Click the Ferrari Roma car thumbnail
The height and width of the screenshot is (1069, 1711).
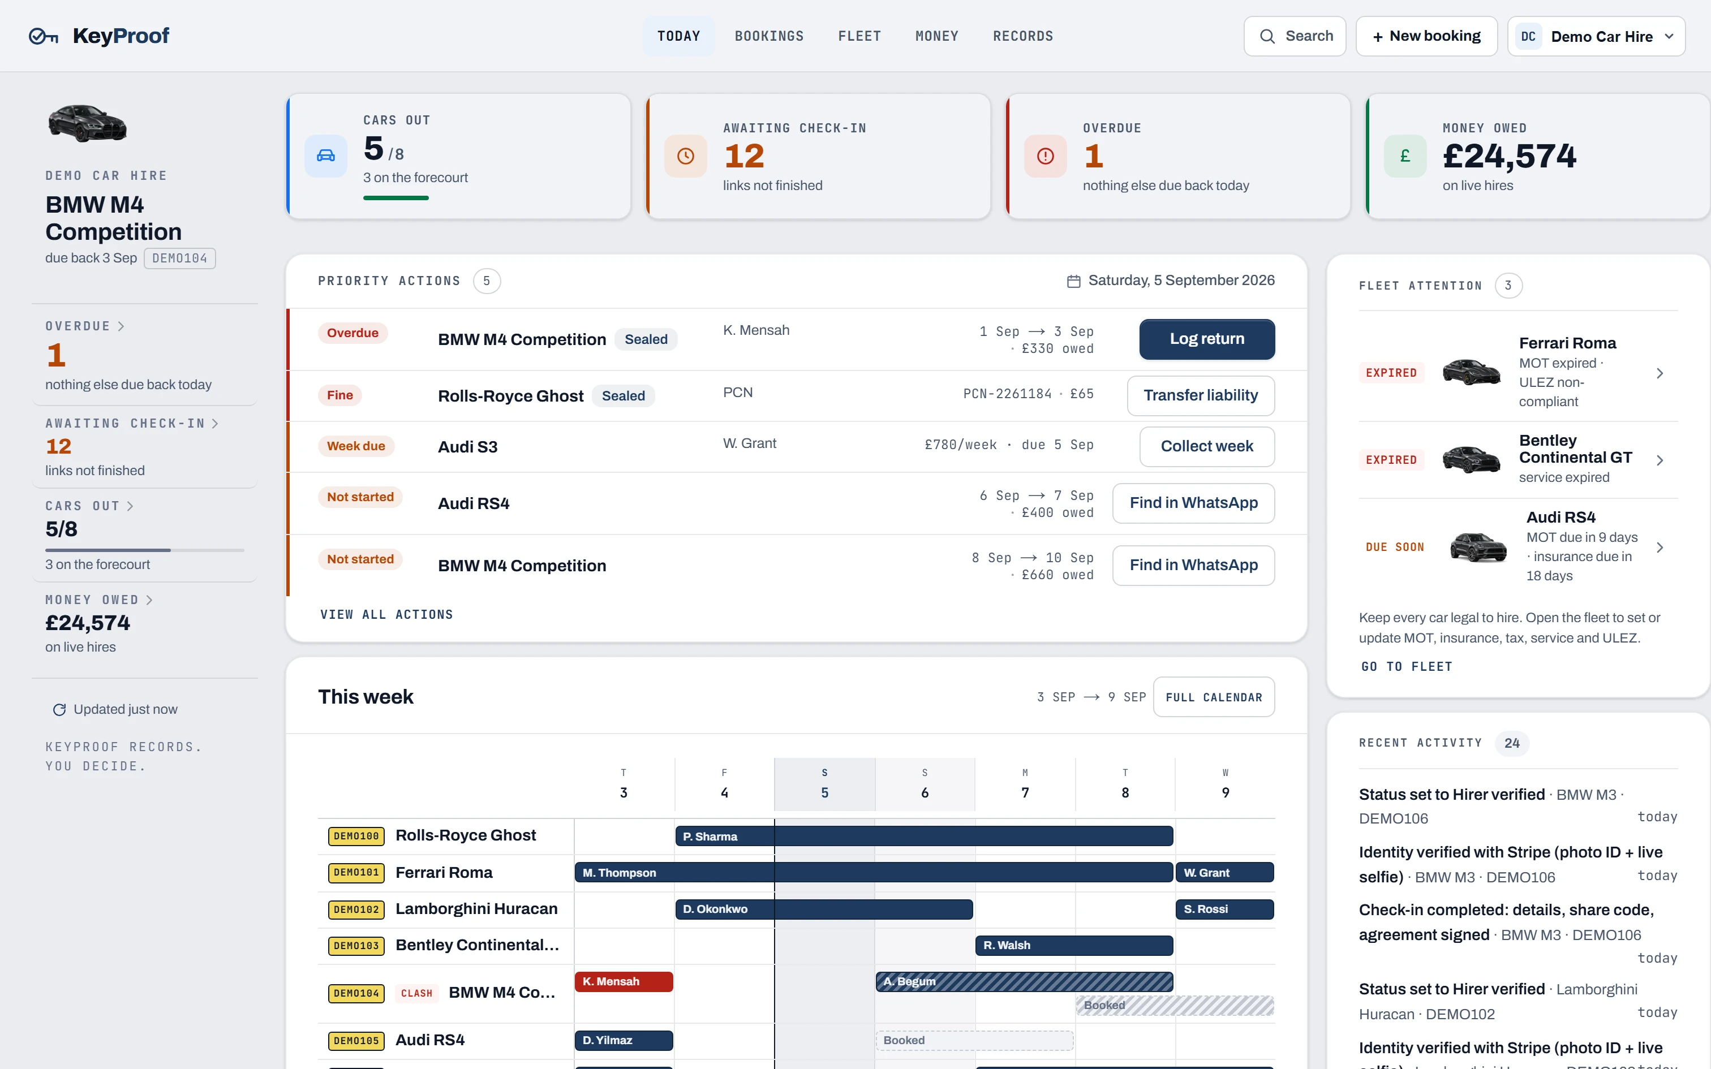[1471, 372]
